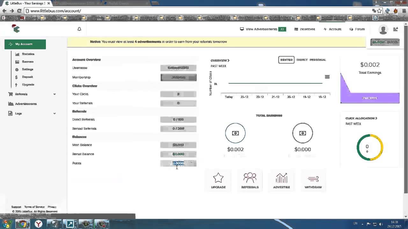The width and height of the screenshot is (408, 229).
Task: Click the click allocation donut chart
Action: click(x=370, y=147)
